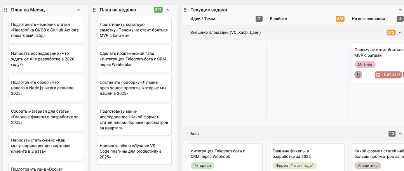
Task: Click the 5/7 counter badge in «План на неделю»
Action: (158, 10)
